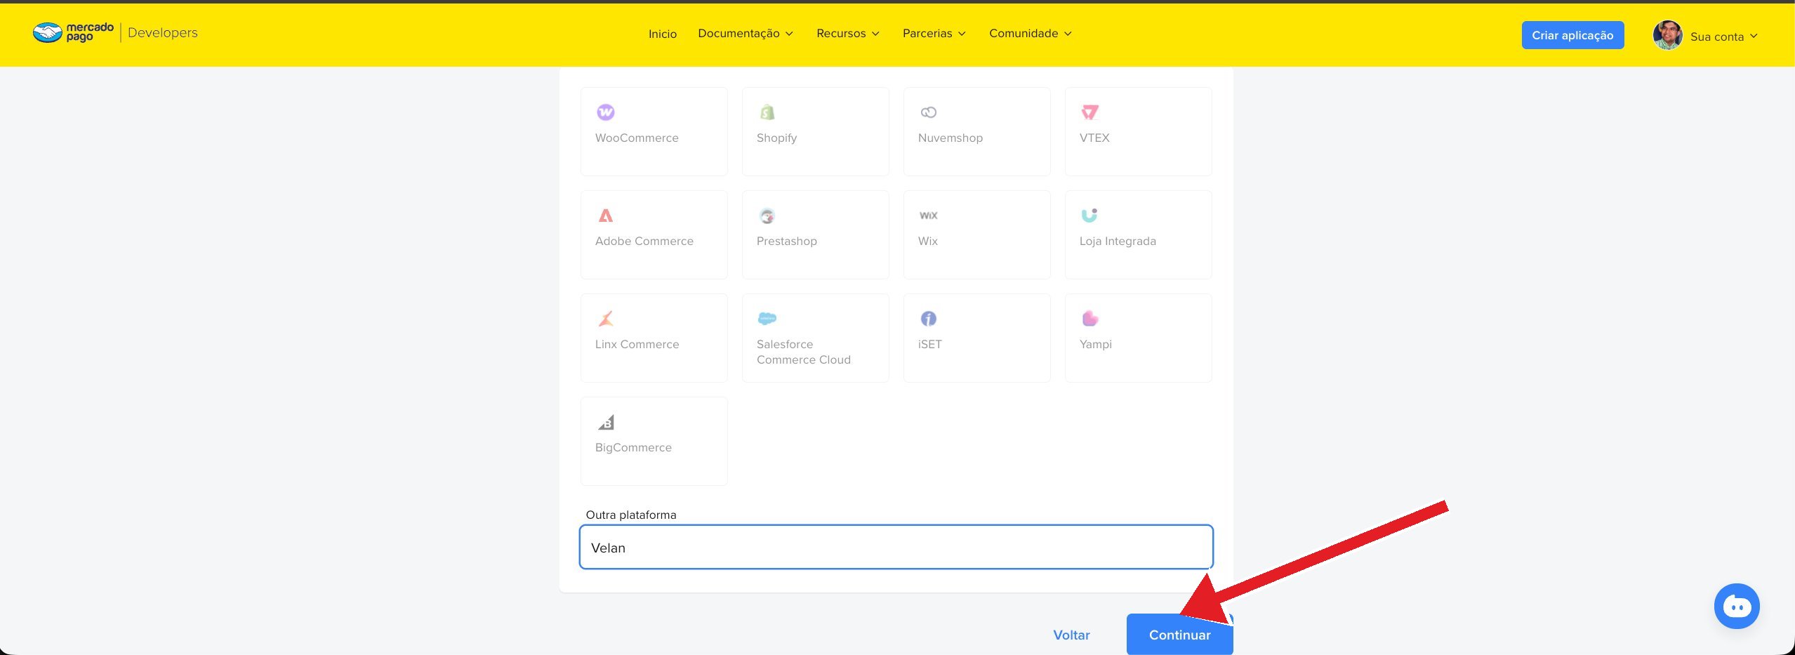Open the Parcerias dropdown menu
Image resolution: width=1795 pixels, height=655 pixels.
coord(934,34)
